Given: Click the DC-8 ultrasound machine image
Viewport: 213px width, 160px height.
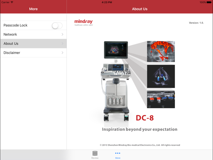Looking at the screenshot, I should coord(116,82).
